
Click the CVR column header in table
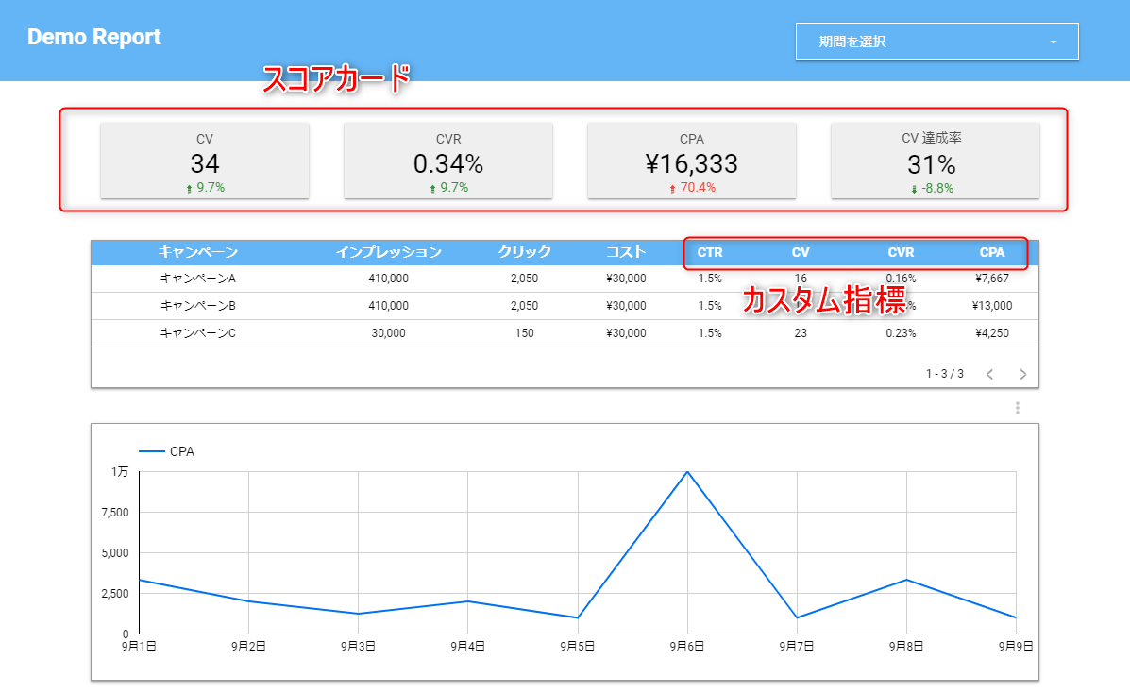[901, 252]
